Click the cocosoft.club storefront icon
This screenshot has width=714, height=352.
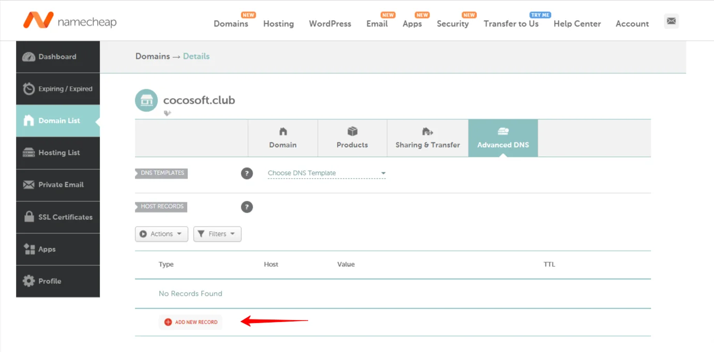(146, 100)
